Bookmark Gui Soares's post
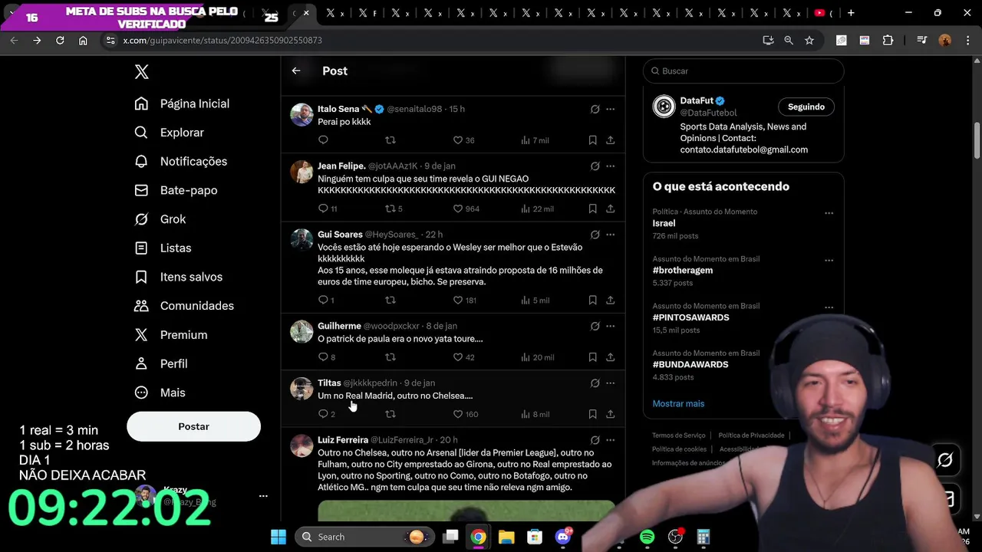The width and height of the screenshot is (982, 552). click(x=592, y=301)
